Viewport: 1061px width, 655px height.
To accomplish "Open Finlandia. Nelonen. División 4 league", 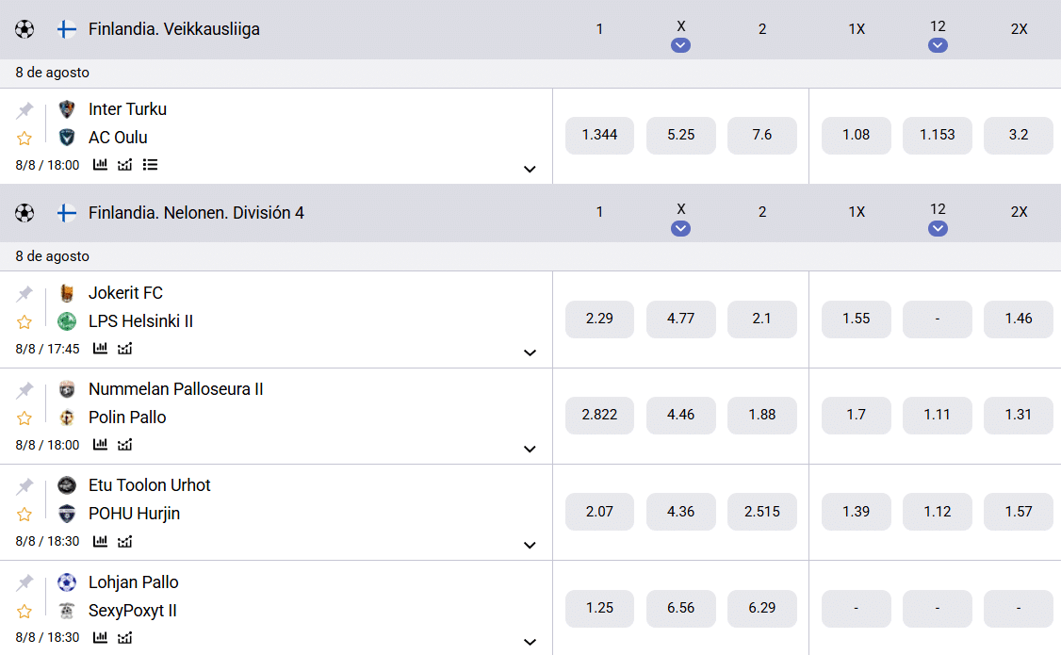I will [x=196, y=213].
